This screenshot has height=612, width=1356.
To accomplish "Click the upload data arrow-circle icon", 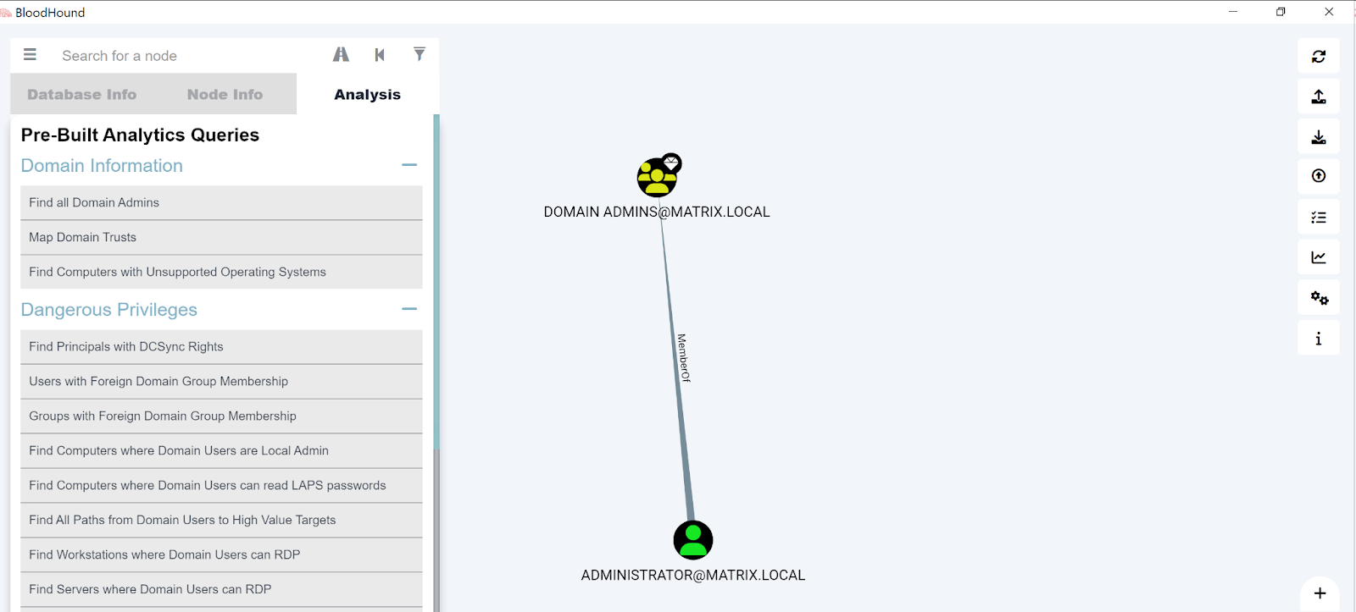I will [x=1319, y=176].
